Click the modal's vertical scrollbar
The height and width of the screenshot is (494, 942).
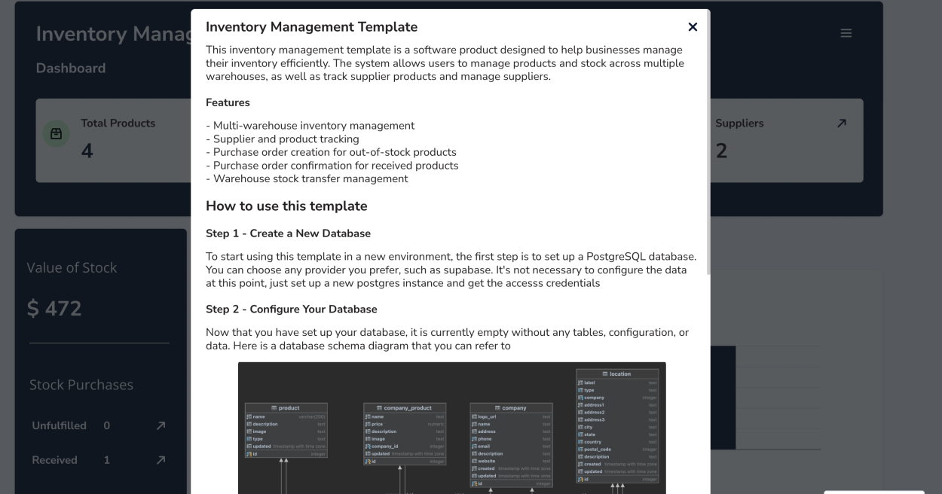point(707,151)
